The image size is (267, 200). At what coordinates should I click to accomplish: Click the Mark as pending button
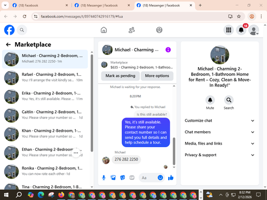tap(120, 76)
